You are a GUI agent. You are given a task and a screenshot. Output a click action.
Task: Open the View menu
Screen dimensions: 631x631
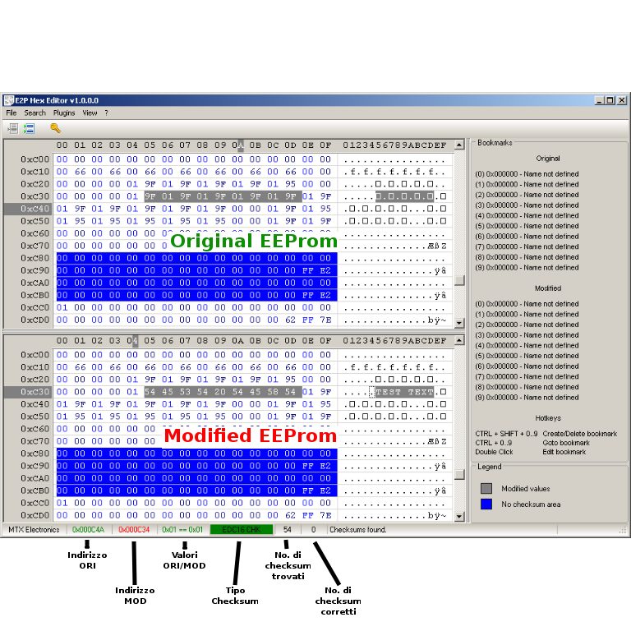tap(90, 113)
